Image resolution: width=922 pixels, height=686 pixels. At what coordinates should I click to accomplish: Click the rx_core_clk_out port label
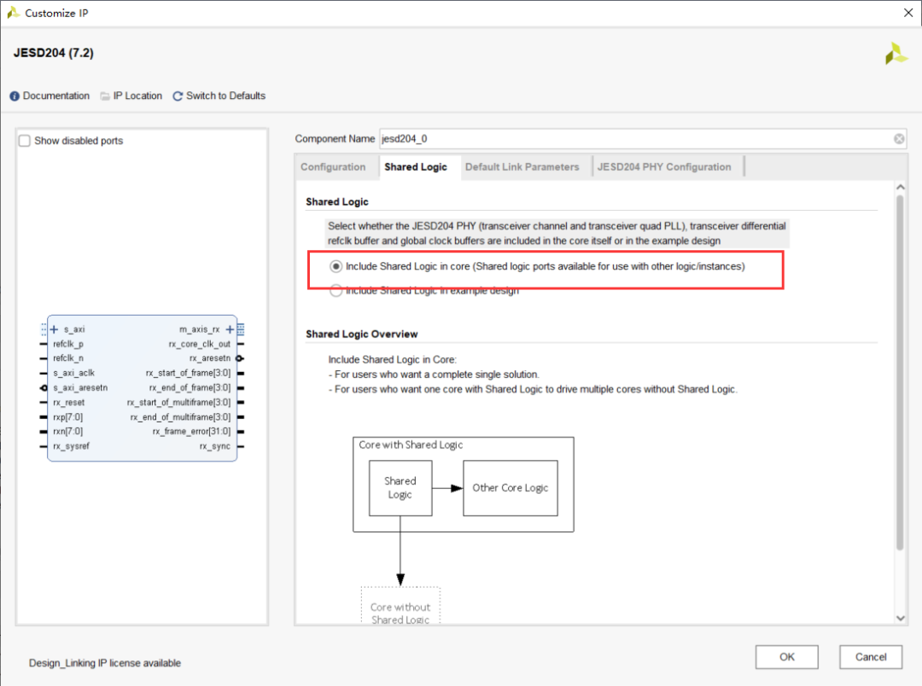pyautogui.click(x=199, y=344)
